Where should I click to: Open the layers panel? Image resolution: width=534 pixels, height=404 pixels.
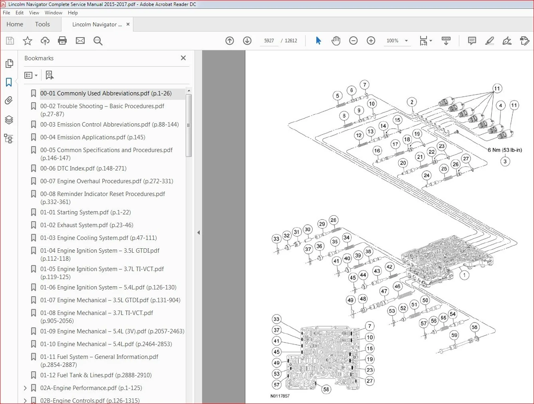(x=9, y=120)
